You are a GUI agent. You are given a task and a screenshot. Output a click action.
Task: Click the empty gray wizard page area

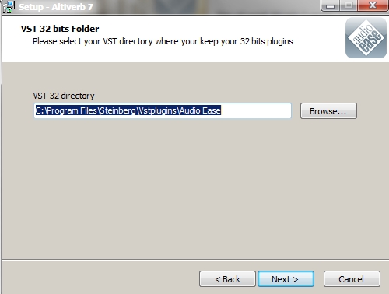(x=194, y=189)
